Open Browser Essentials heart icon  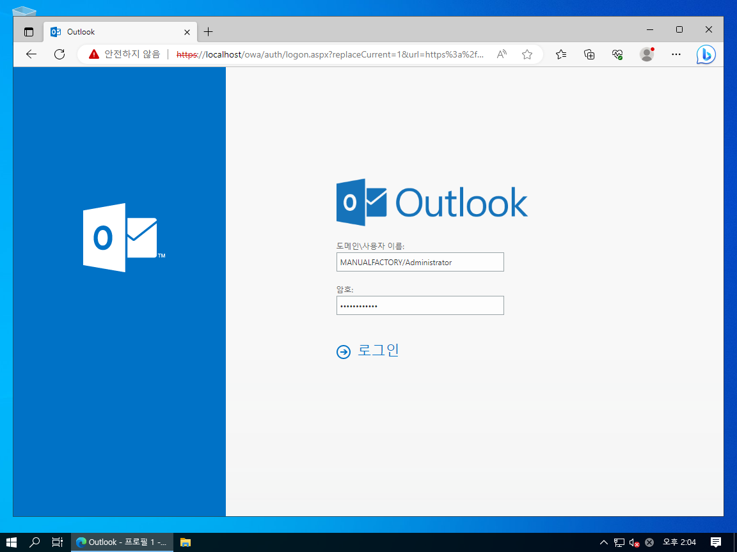(x=617, y=54)
